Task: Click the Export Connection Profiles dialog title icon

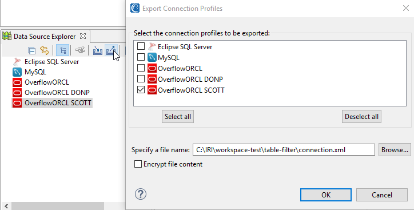Action: click(135, 8)
